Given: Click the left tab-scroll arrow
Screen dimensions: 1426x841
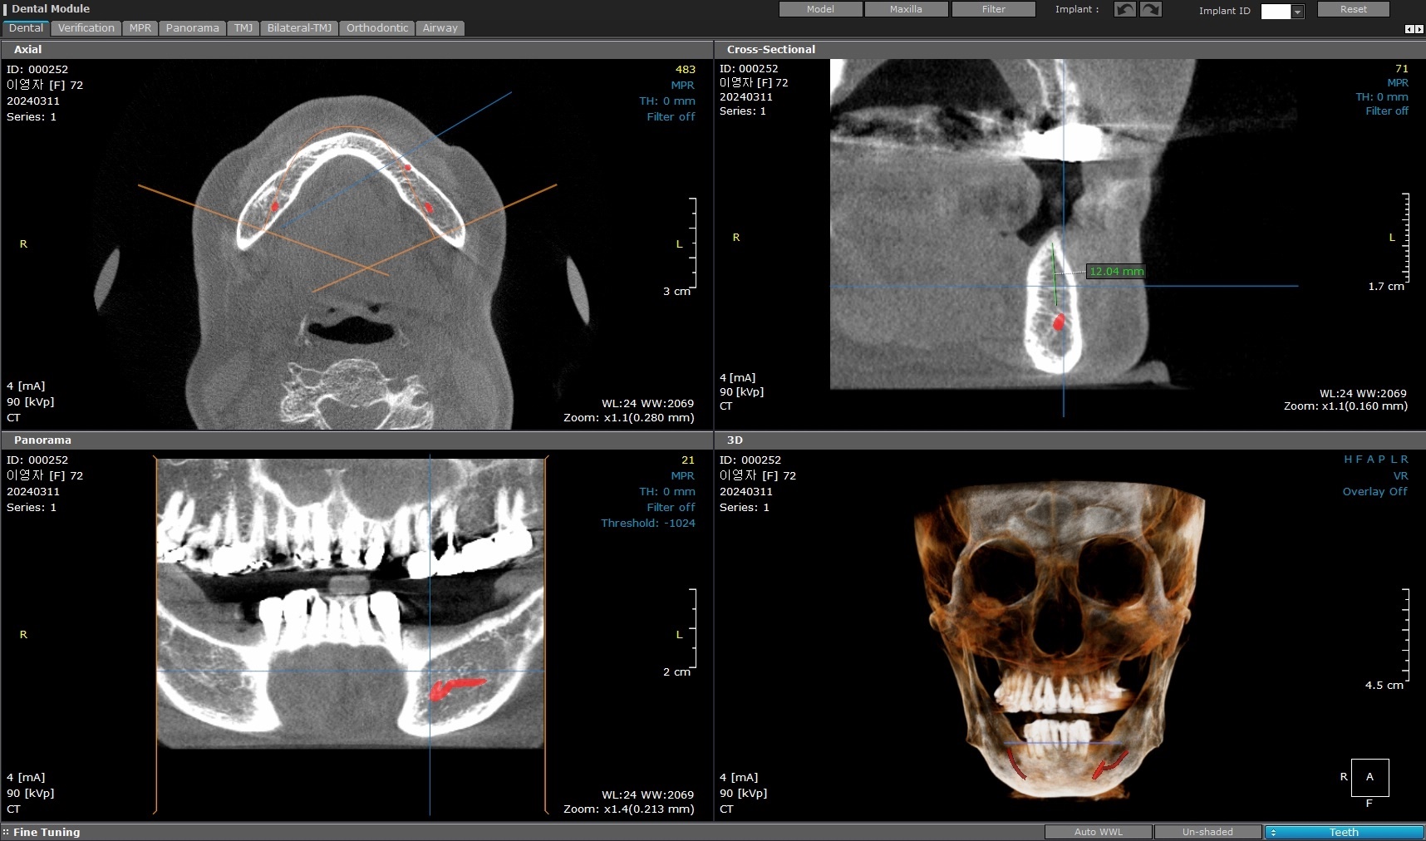Looking at the screenshot, I should click(x=1409, y=29).
